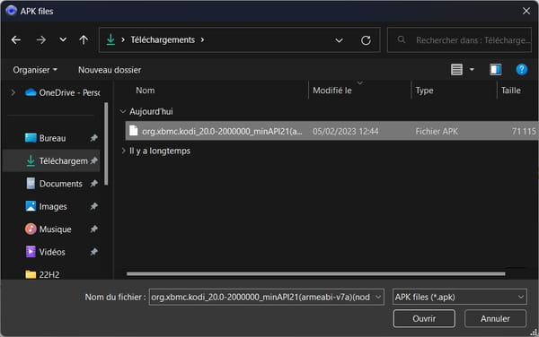Click the green download icon in address bar
Screen dimensions: 539x337
coord(110,39)
